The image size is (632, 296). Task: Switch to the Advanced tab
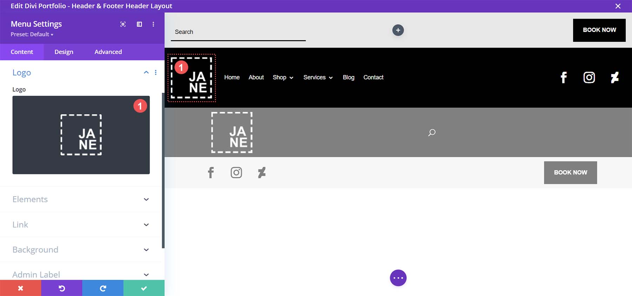pos(108,52)
